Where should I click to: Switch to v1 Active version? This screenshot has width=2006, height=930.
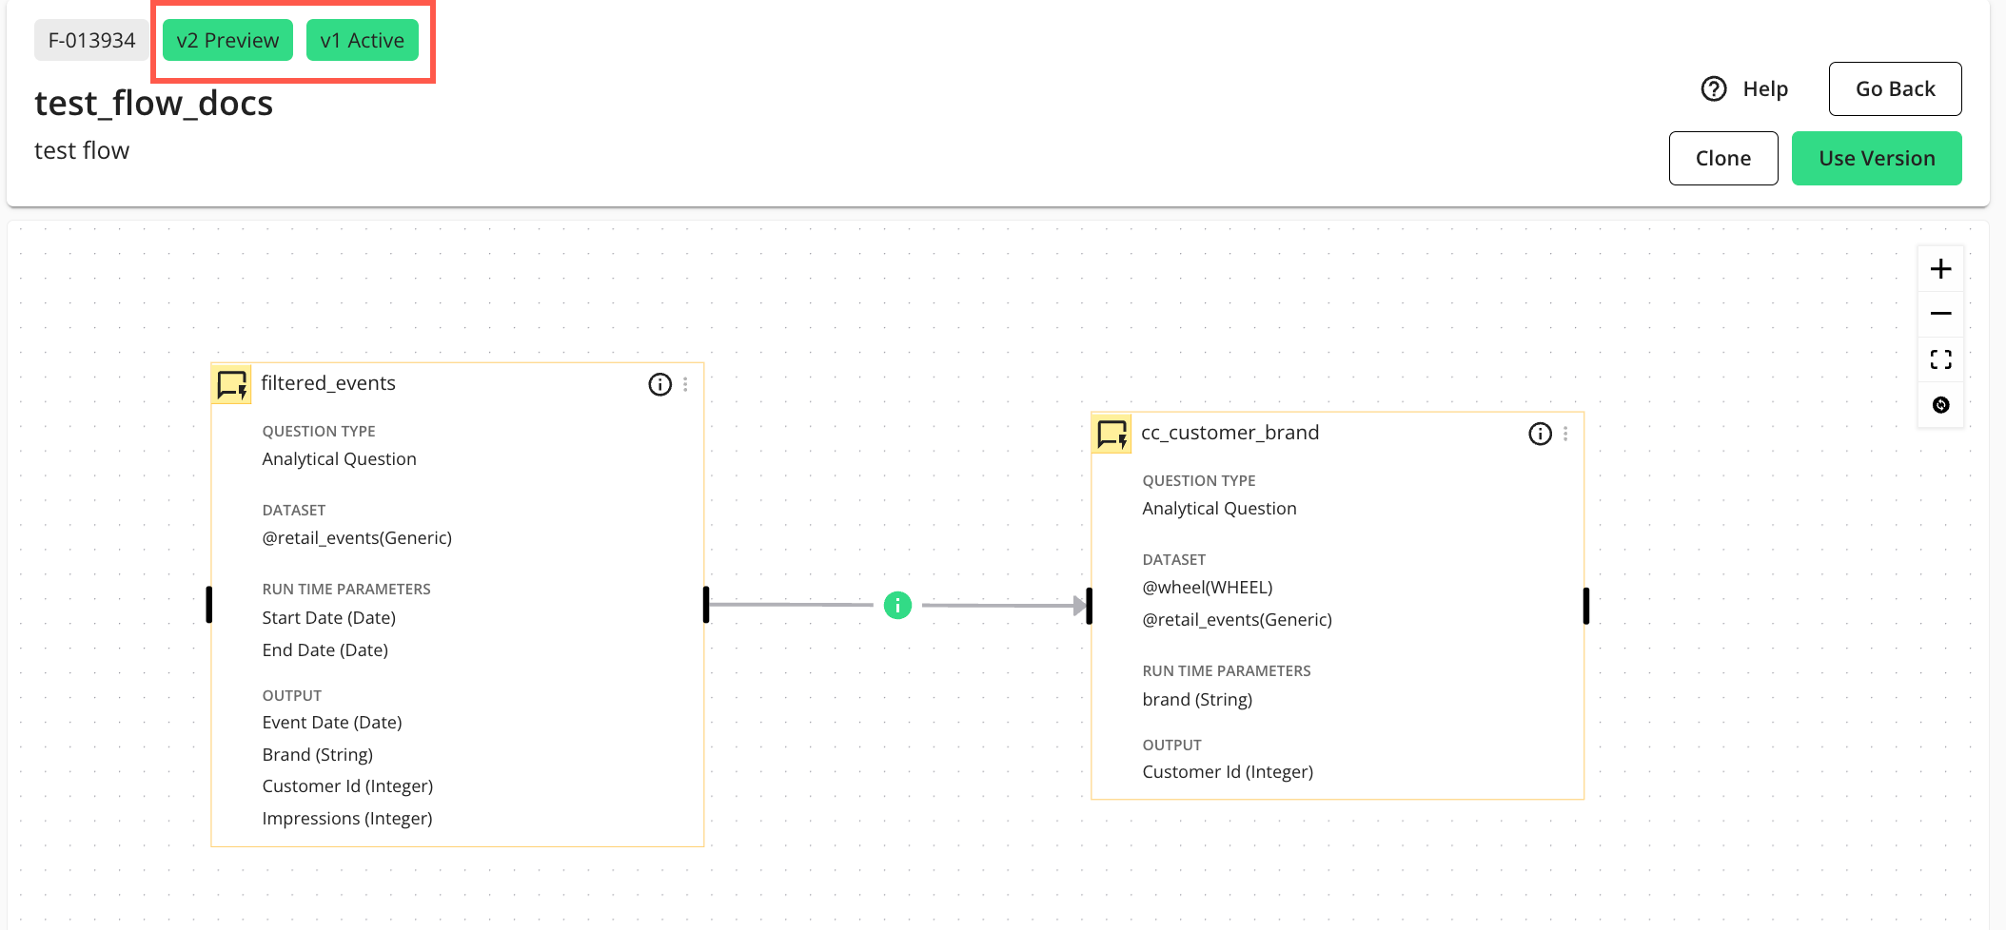(x=362, y=40)
